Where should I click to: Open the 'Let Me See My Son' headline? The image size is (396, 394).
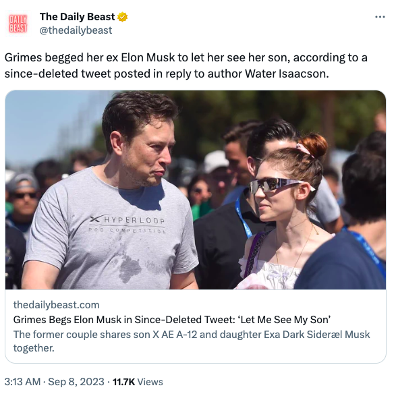click(172, 320)
